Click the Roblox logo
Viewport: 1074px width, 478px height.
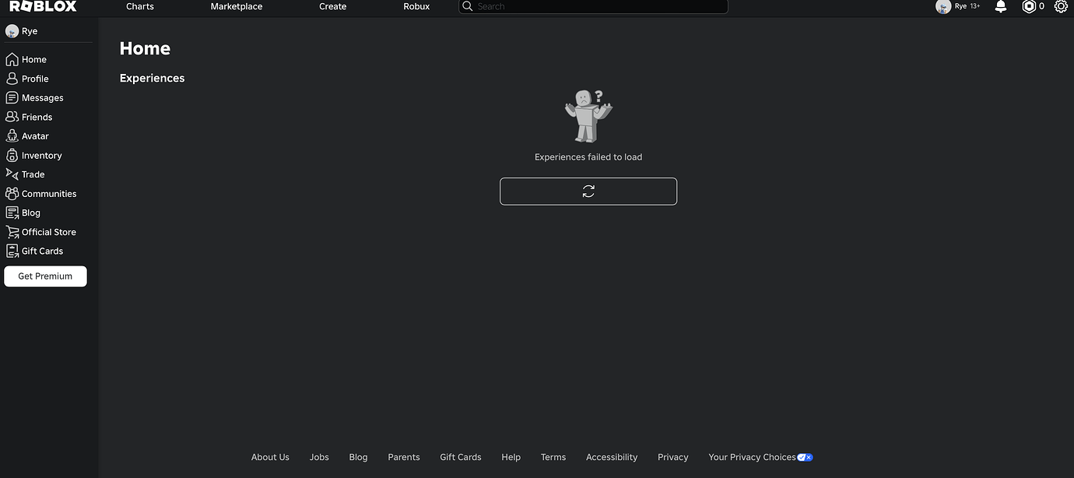pos(43,5)
